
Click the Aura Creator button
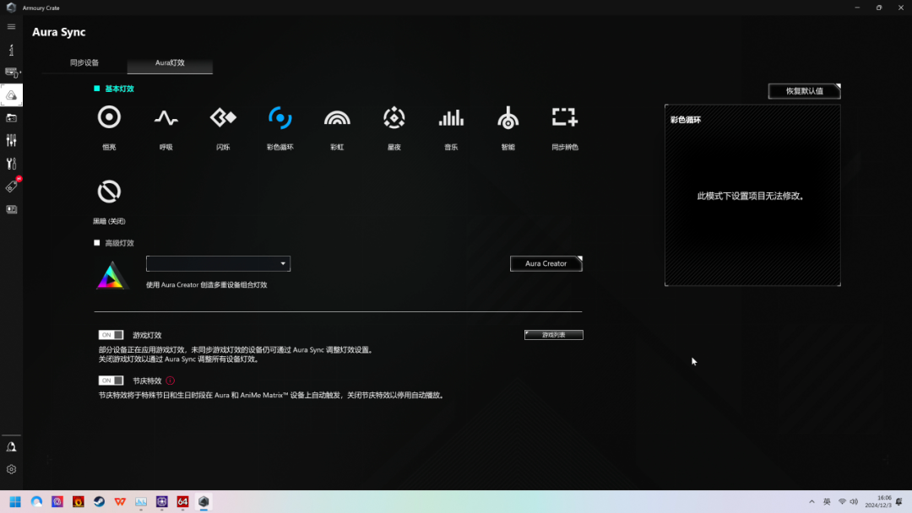pos(546,264)
